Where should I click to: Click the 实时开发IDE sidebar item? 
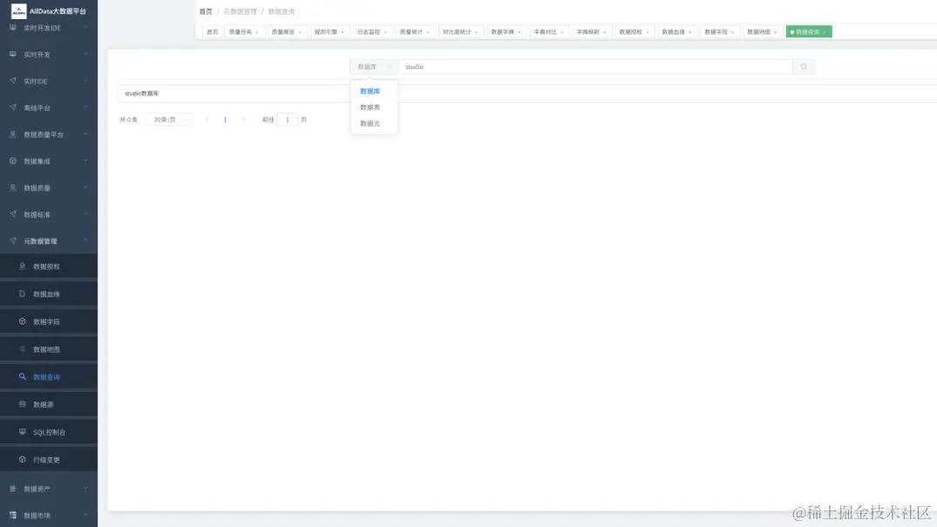click(49, 28)
